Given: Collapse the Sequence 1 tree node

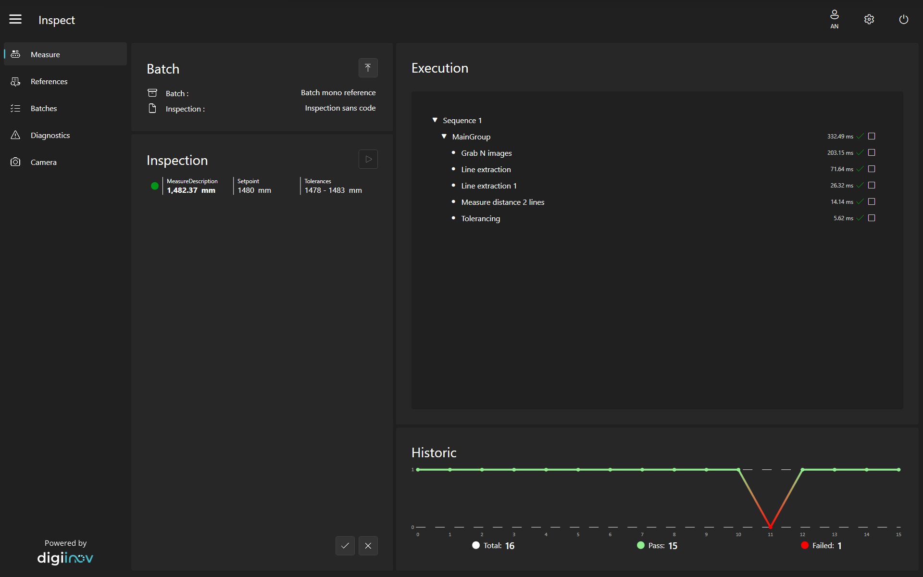Looking at the screenshot, I should (435, 120).
